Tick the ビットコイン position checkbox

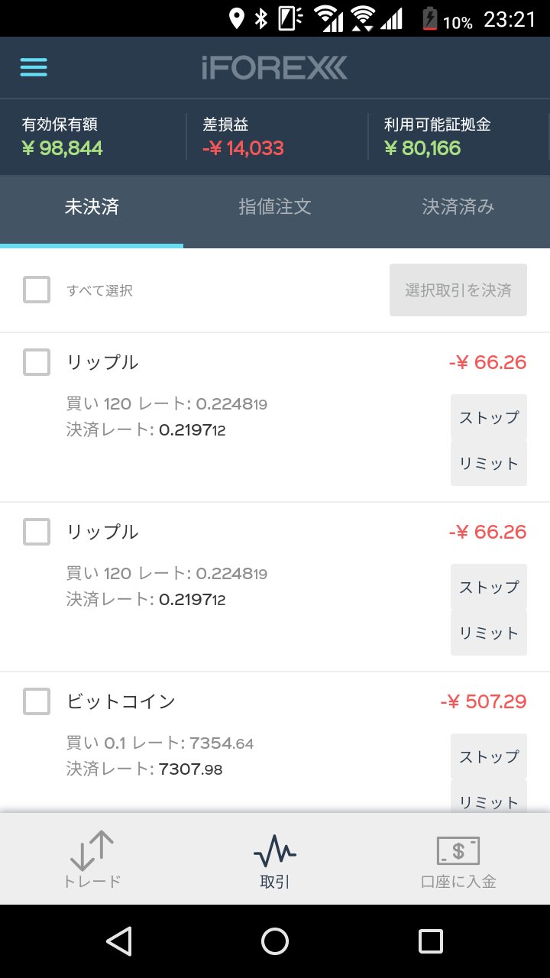37,701
